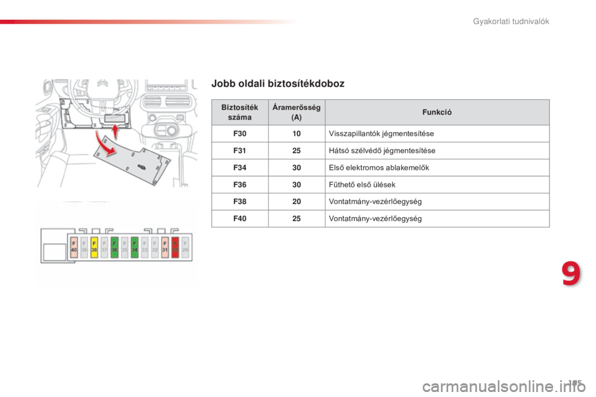Image resolution: width=596 pixels, height=397 pixels.
Task: Click the greyed-out F39 fuse slot
Action: point(84,248)
